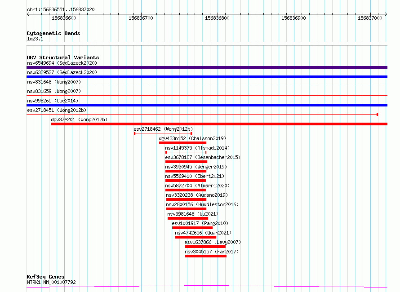400x292 pixels.
Task: Click the ruler's left arrow end
Action: point(28,14)
